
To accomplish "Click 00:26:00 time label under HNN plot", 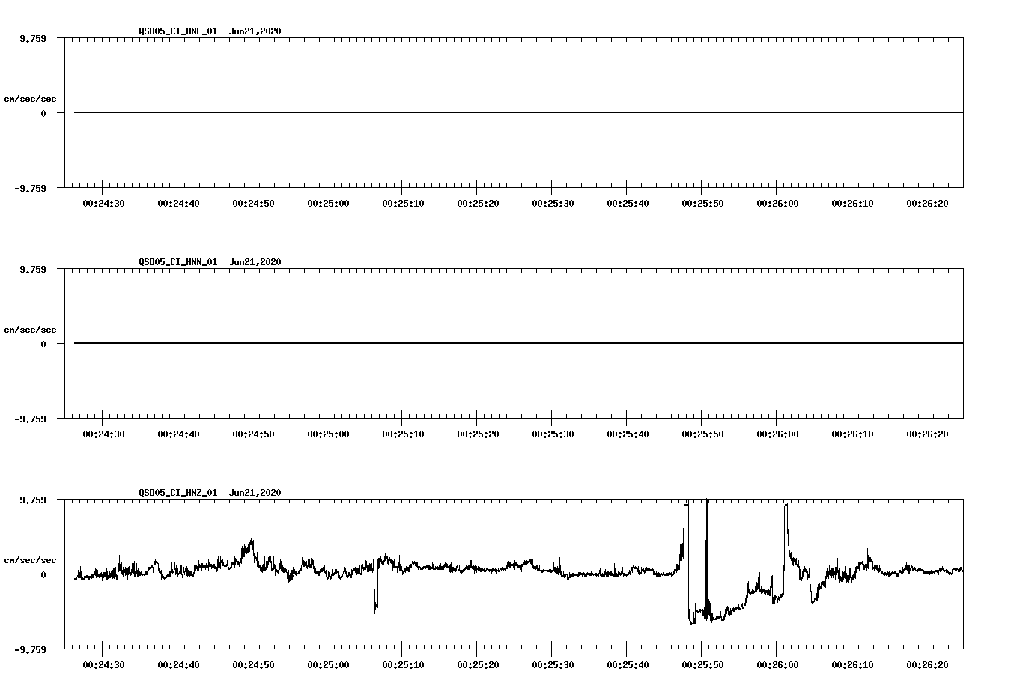I will [777, 434].
